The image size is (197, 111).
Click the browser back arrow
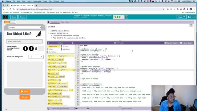(x=4, y=9)
